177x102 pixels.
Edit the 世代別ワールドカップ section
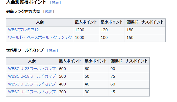click(x=52, y=50)
